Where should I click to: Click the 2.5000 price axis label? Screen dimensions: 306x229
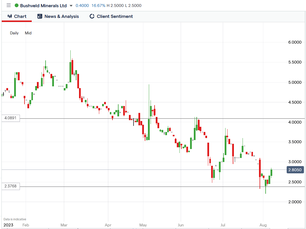pyautogui.click(x=295, y=182)
